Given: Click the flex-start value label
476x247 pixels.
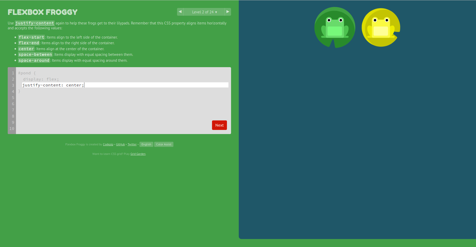Looking at the screenshot, I should [31, 37].
